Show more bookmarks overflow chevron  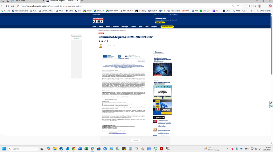pos(251,11)
